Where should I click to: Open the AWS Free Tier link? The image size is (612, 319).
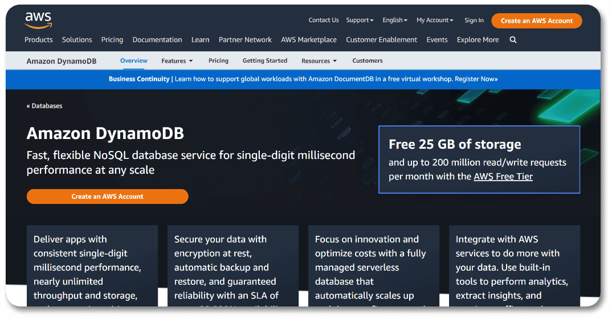coord(503,176)
